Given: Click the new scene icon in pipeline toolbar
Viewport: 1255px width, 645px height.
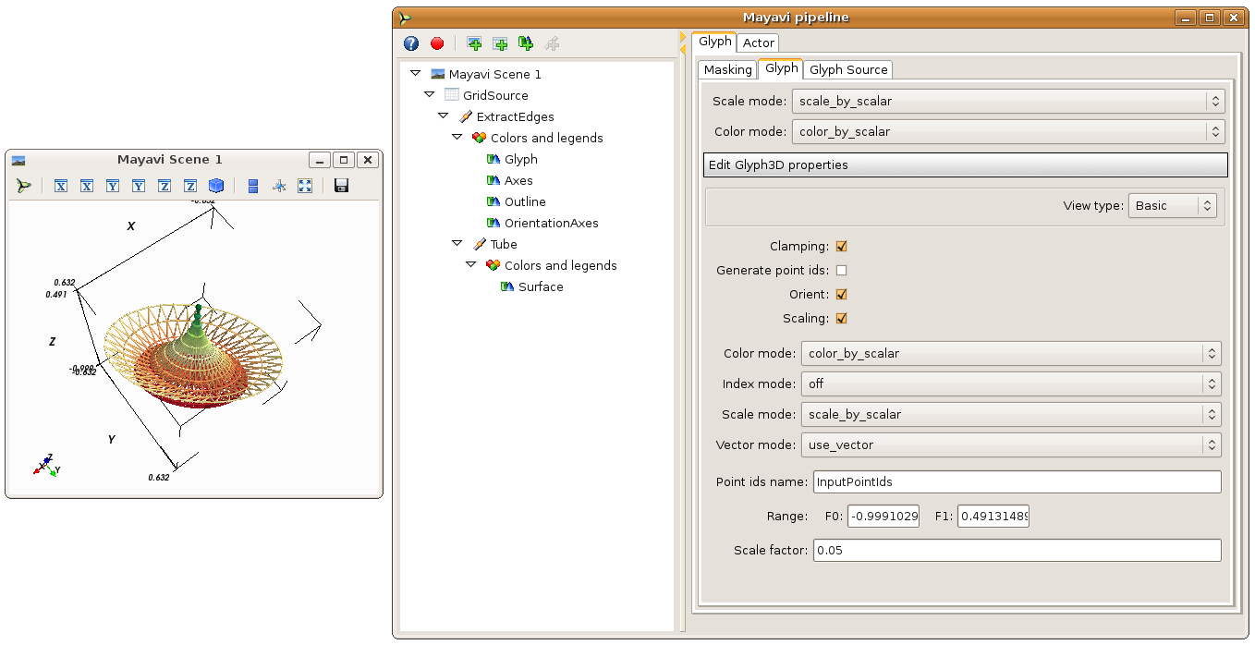Looking at the screenshot, I should pos(474,43).
